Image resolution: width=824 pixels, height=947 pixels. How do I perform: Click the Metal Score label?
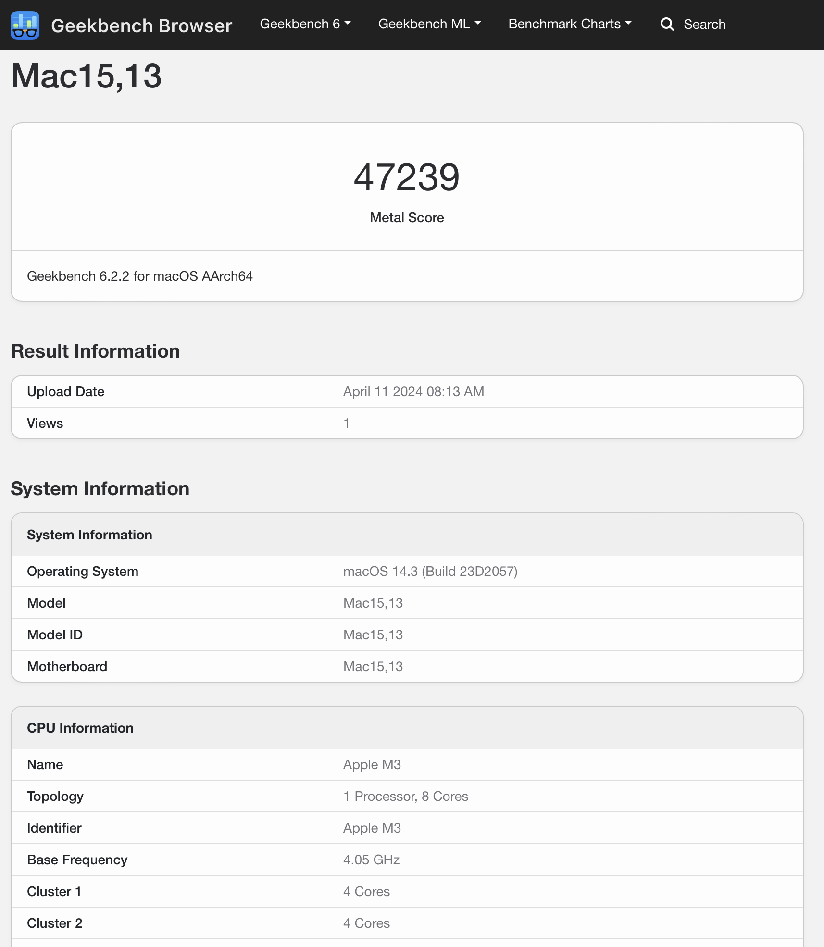point(407,218)
